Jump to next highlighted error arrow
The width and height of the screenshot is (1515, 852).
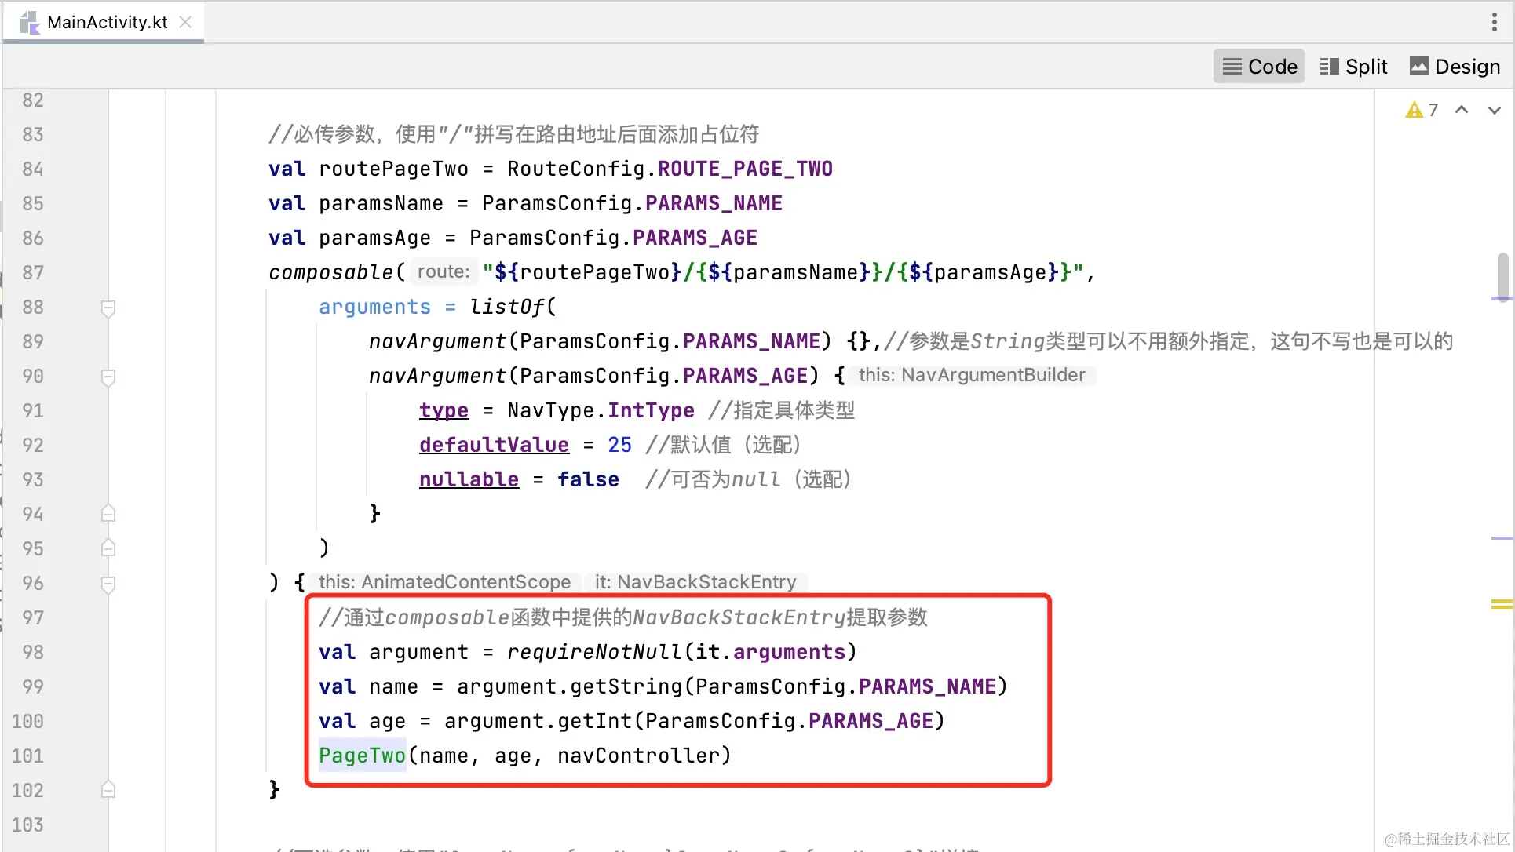tap(1495, 110)
